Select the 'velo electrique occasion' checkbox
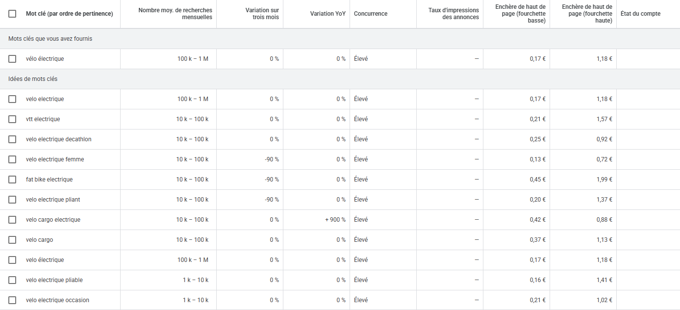Screen dimensions: 680x310 (12, 300)
